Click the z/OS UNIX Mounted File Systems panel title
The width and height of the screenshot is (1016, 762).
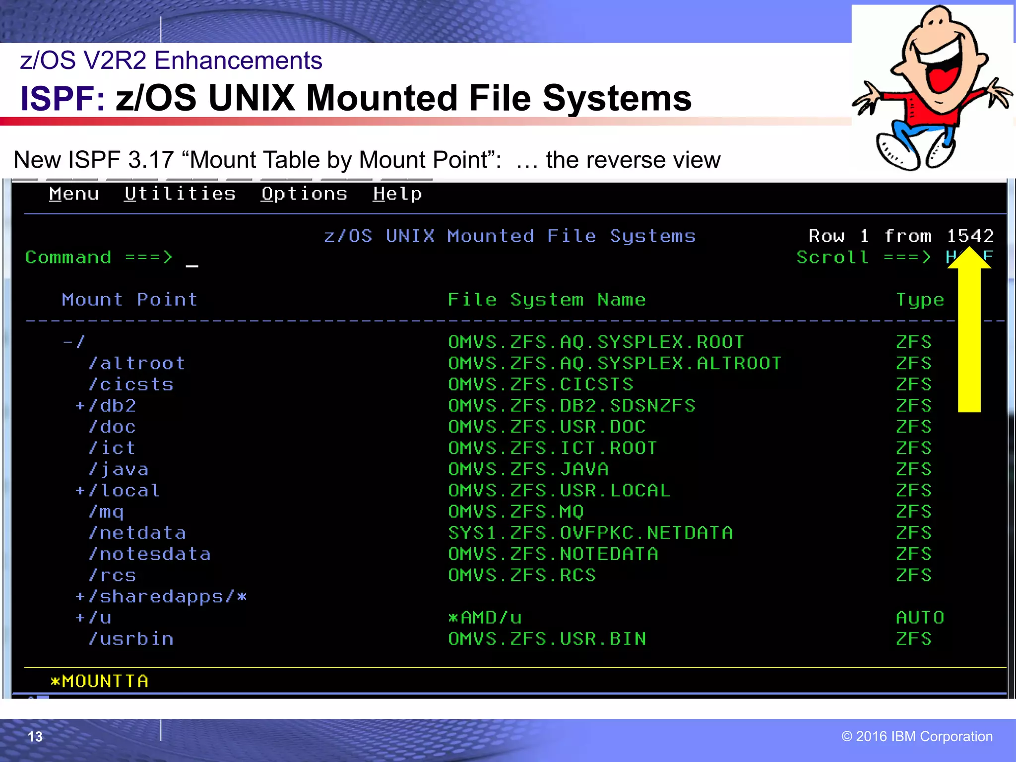[x=509, y=236]
